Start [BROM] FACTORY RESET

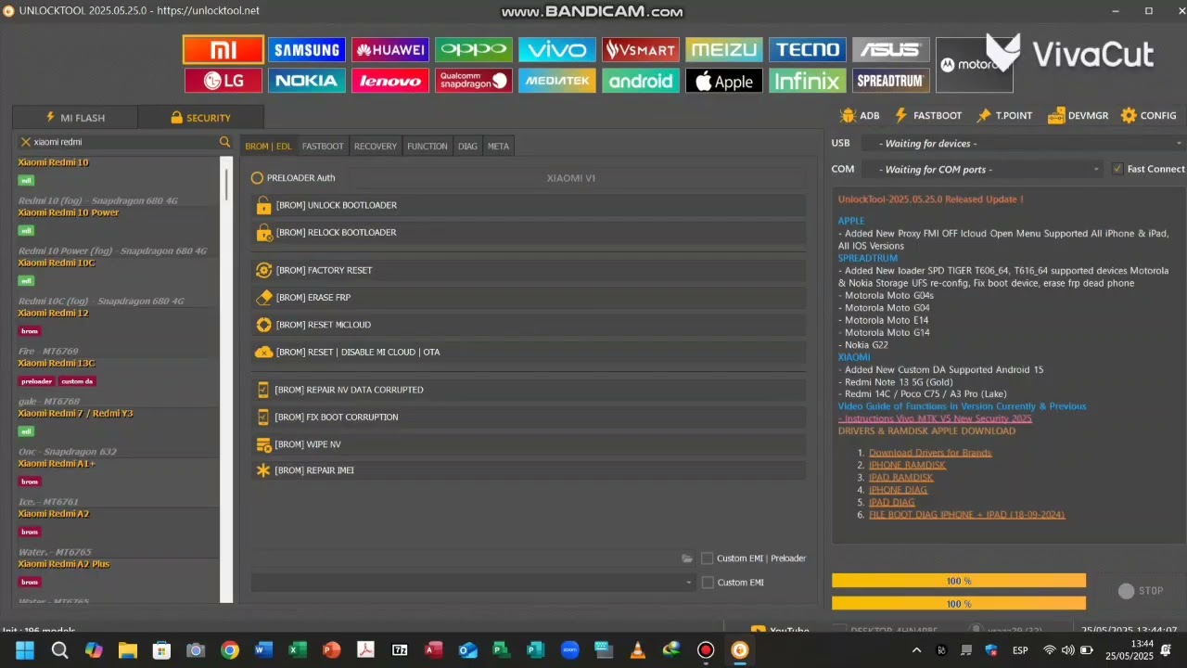[529, 271]
